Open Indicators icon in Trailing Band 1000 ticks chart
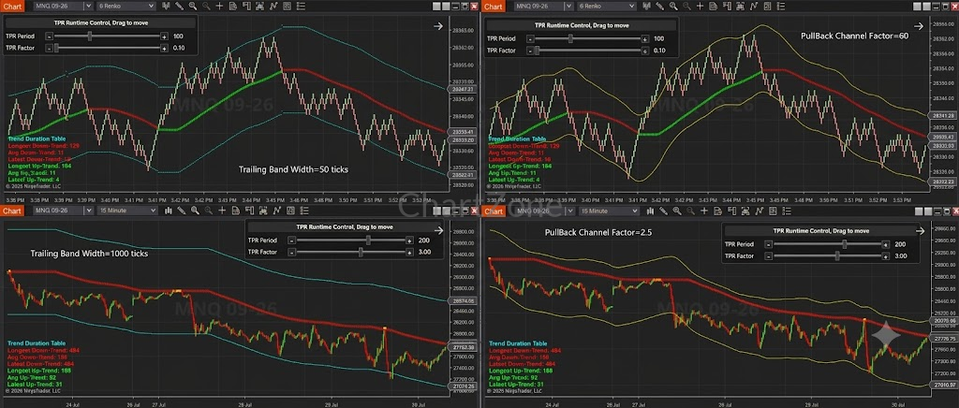The height and width of the screenshot is (408, 959). [277, 211]
